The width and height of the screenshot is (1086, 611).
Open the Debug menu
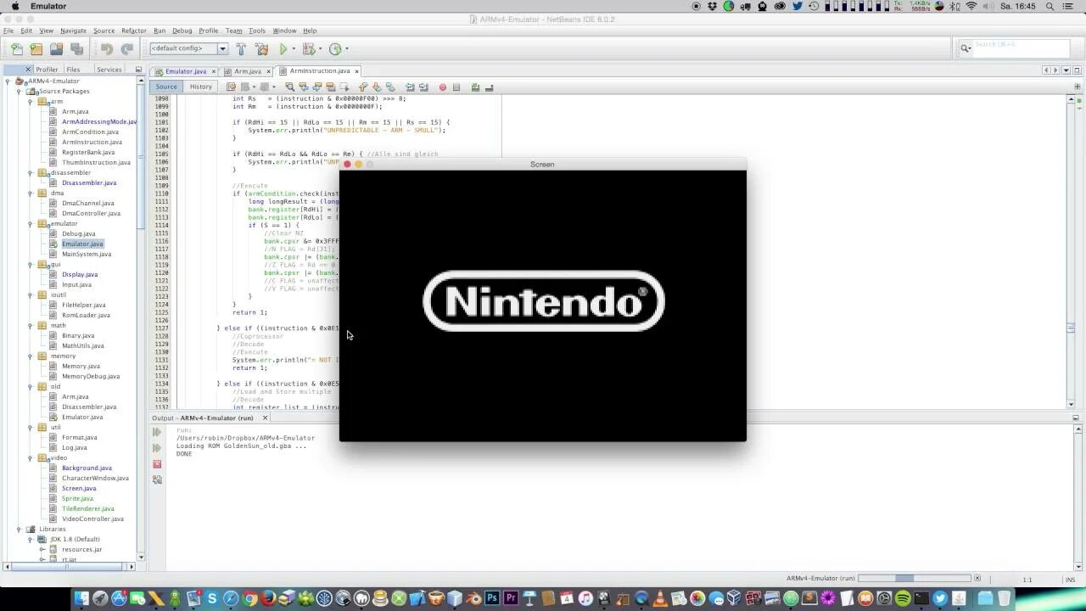coord(182,31)
